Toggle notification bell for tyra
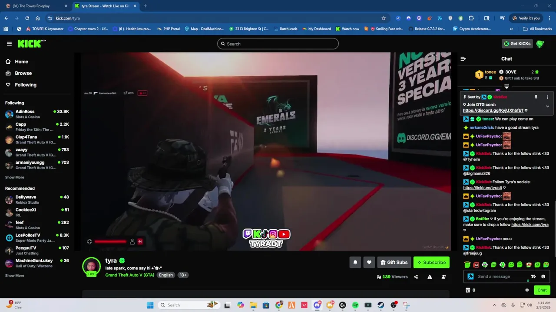This screenshot has width=556, height=312. click(355, 262)
